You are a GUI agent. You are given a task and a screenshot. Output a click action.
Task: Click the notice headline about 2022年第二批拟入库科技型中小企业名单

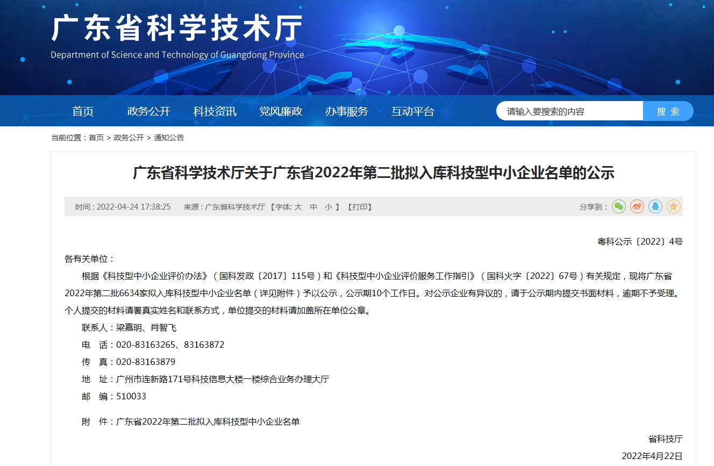pos(374,173)
